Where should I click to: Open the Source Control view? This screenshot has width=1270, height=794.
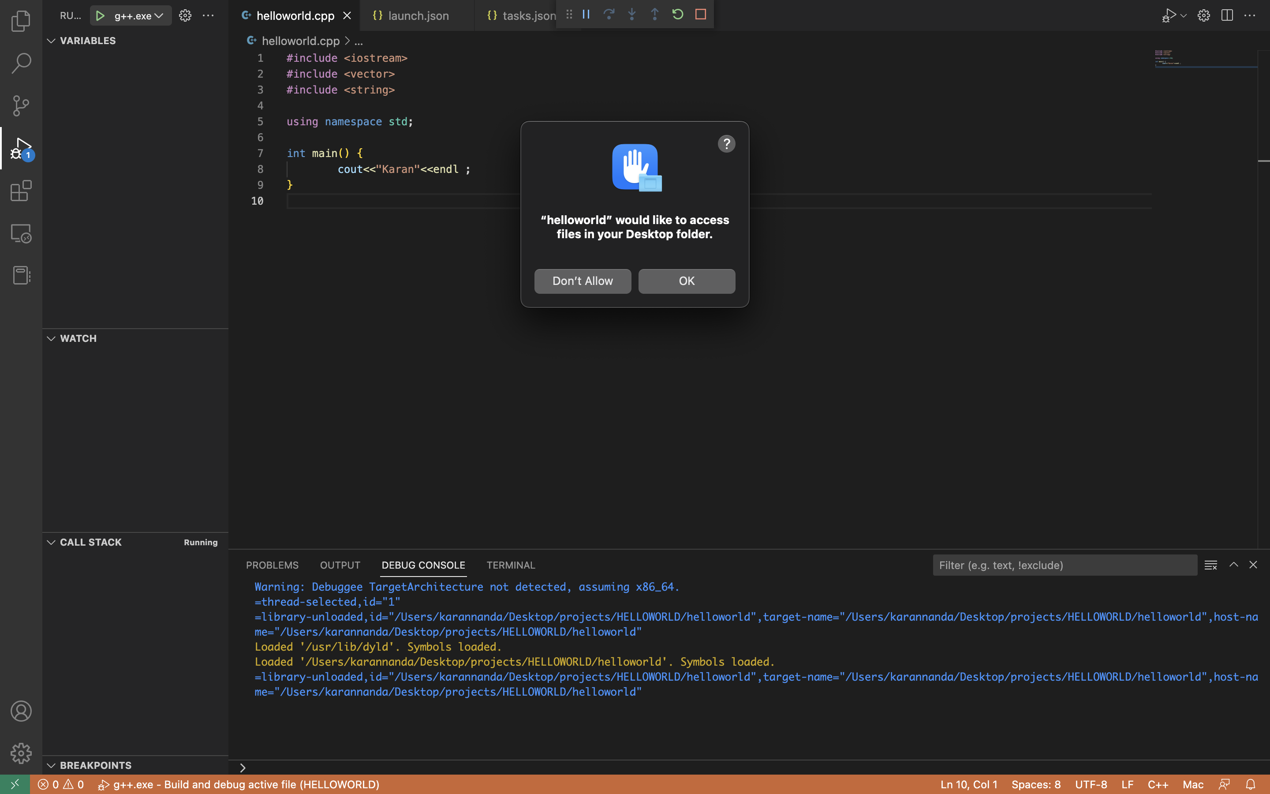tap(21, 105)
